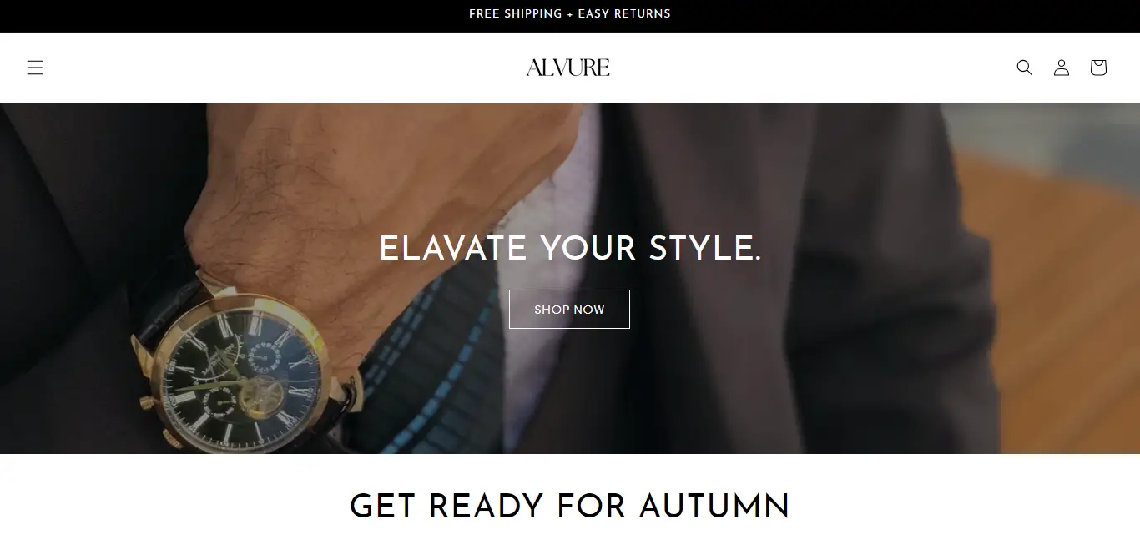The image size is (1140, 535).
Task: Go to homepage via ALVURE logo
Action: tap(568, 68)
